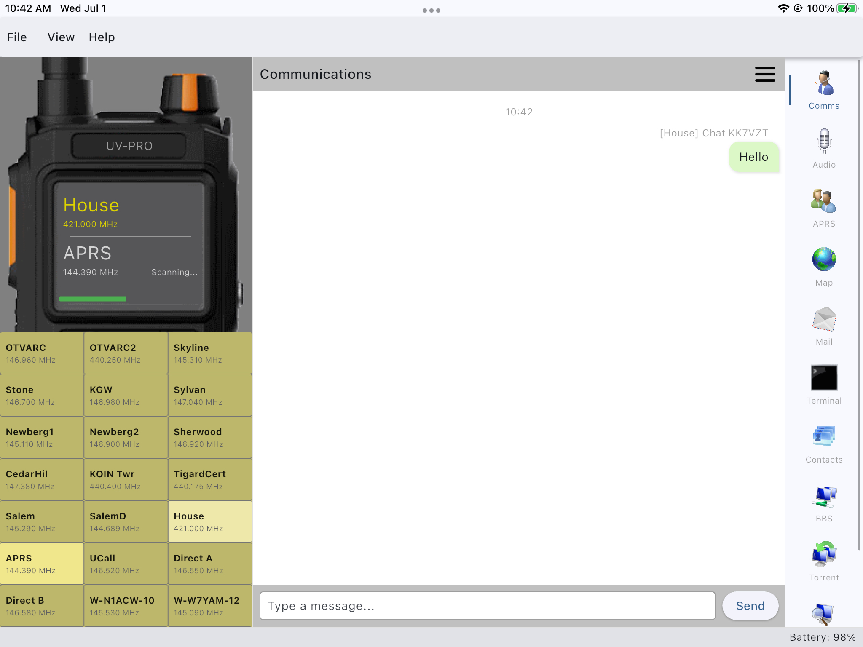Select the Skyline 145.310 MHz channel

[x=210, y=353]
